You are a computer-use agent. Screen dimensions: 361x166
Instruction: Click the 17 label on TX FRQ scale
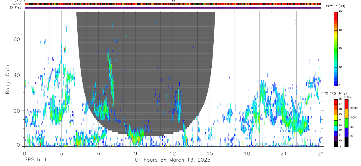(x=340, y=104)
